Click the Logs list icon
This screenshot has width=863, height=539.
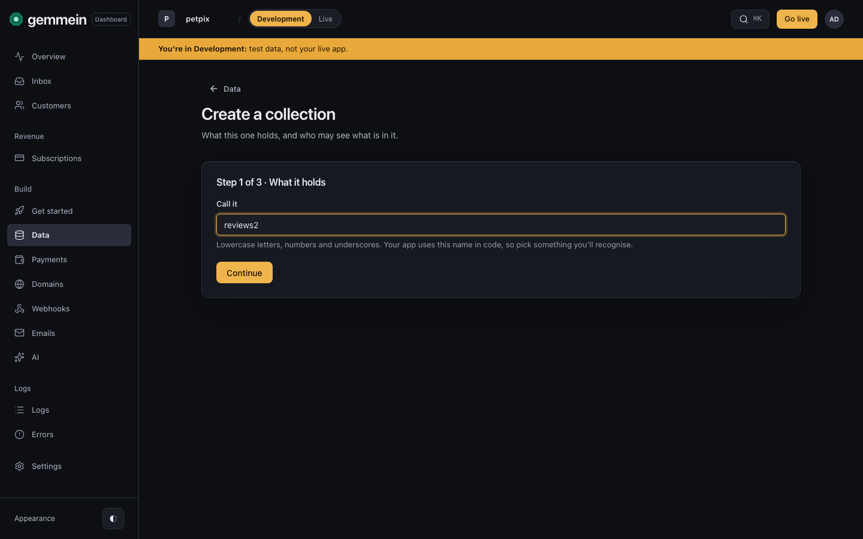coord(20,410)
